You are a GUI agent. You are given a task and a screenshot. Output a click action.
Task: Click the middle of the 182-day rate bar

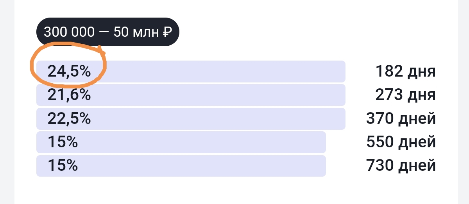click(x=191, y=72)
